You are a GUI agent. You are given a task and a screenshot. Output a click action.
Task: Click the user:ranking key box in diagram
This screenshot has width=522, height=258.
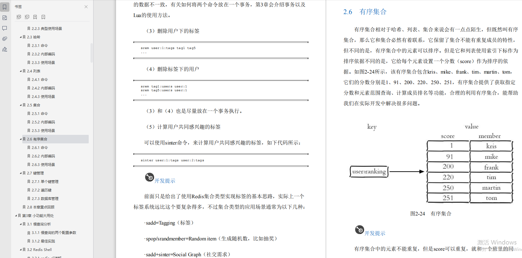(369, 172)
